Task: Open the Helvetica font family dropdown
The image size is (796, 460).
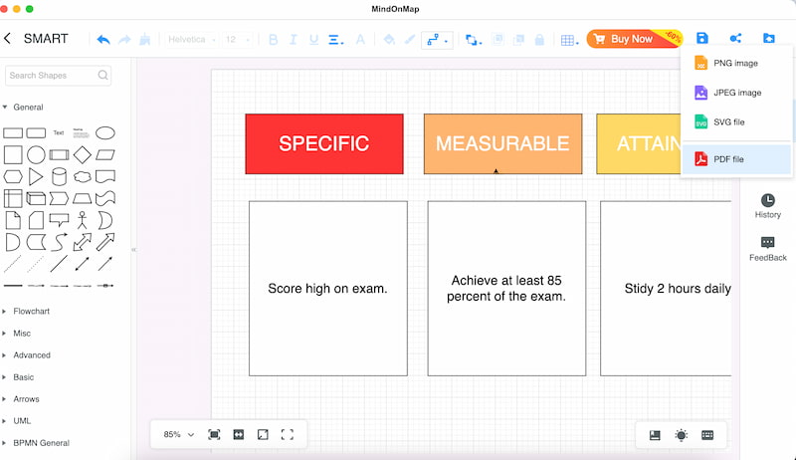Action: [x=192, y=39]
